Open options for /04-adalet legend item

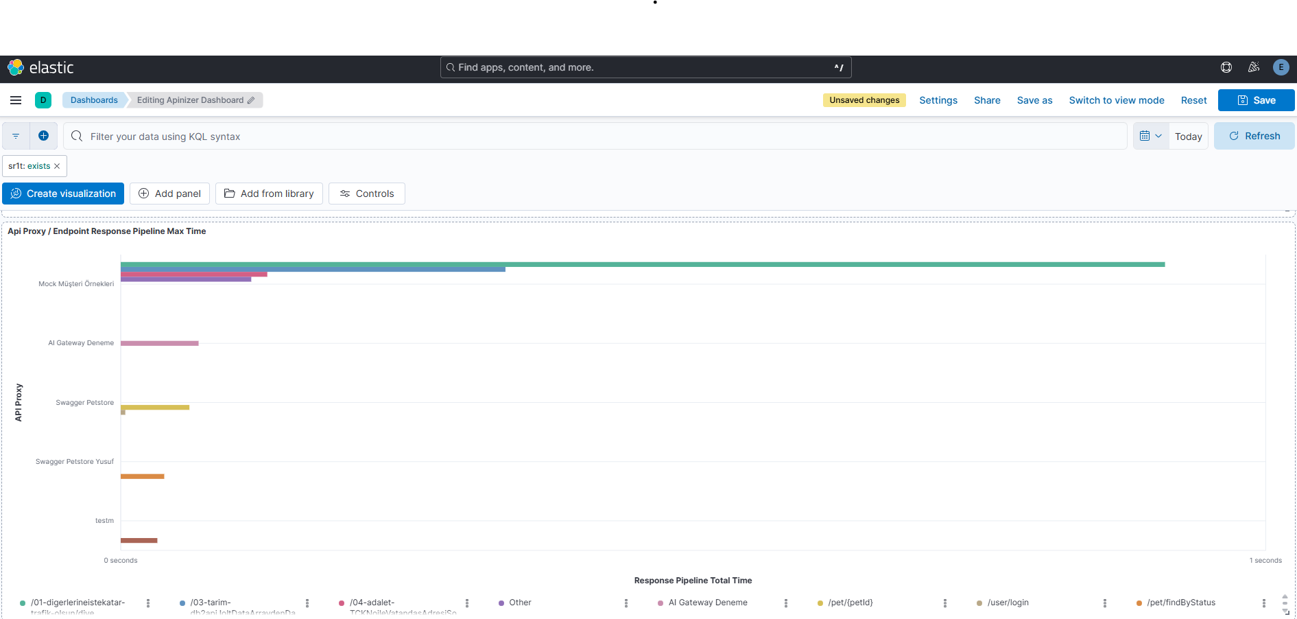coord(467,603)
